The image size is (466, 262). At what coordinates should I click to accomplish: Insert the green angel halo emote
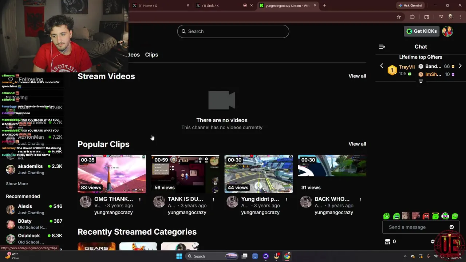[x=435, y=216]
